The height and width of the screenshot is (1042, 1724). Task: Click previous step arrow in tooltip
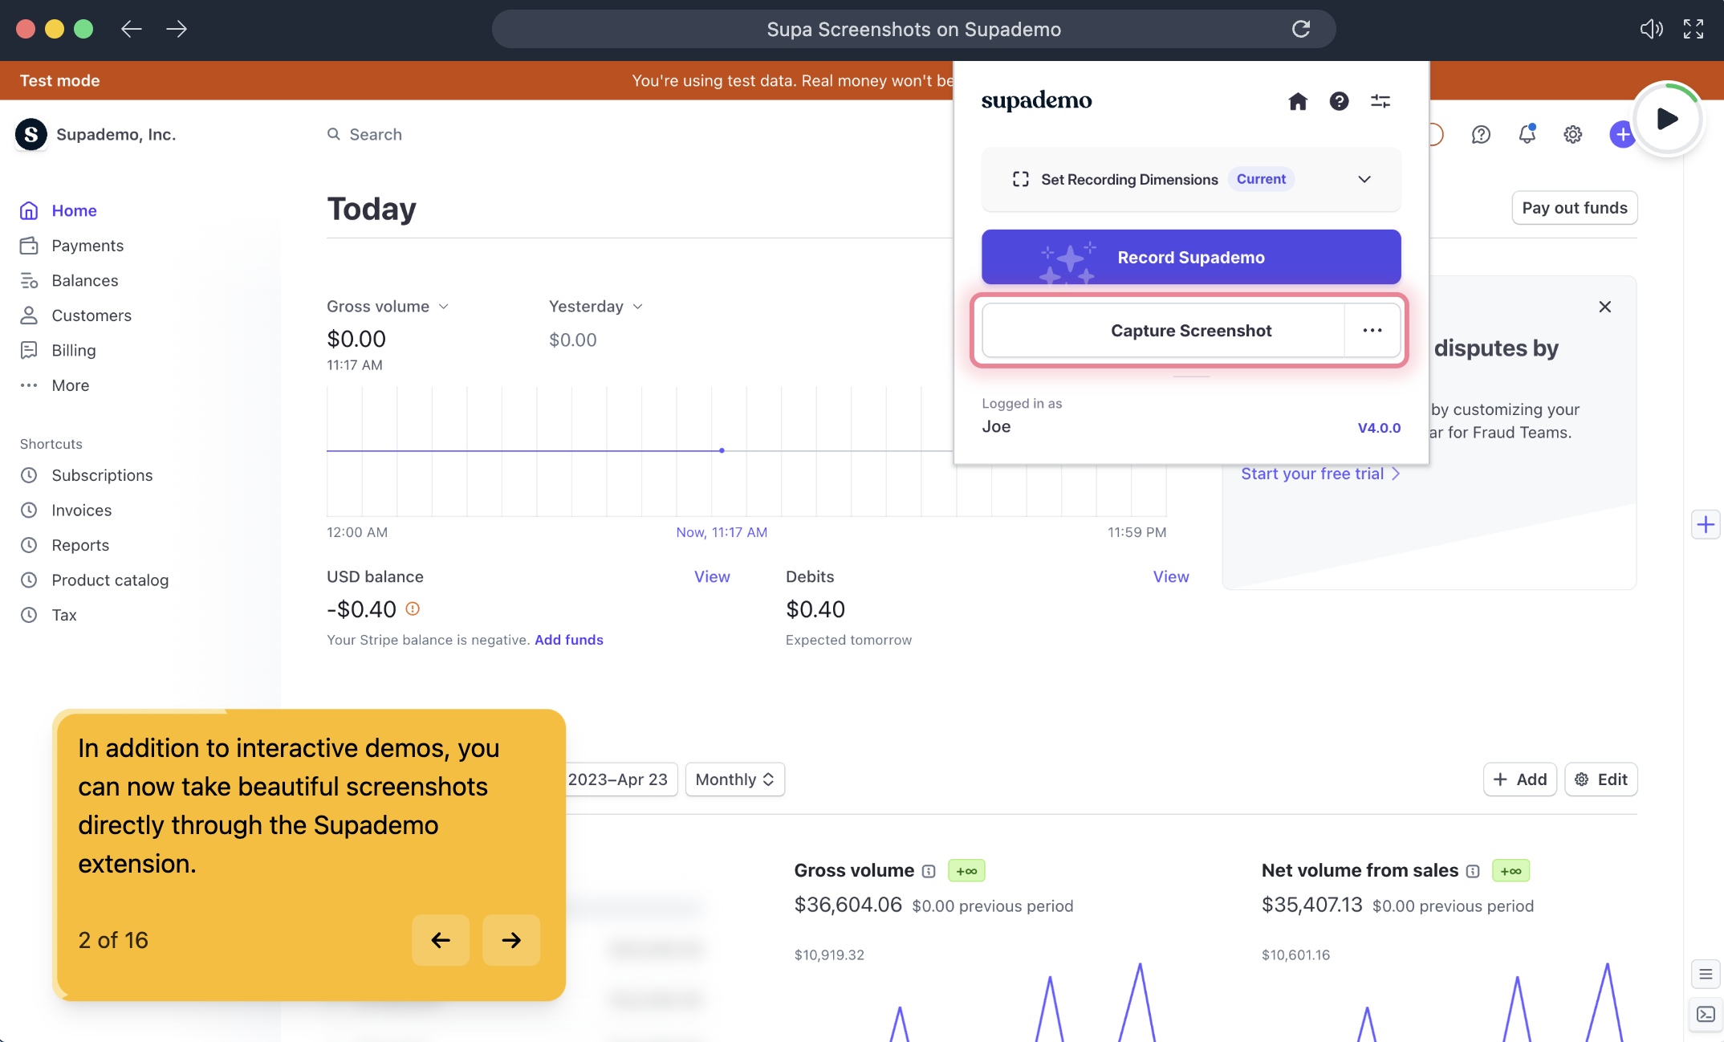[x=441, y=940]
